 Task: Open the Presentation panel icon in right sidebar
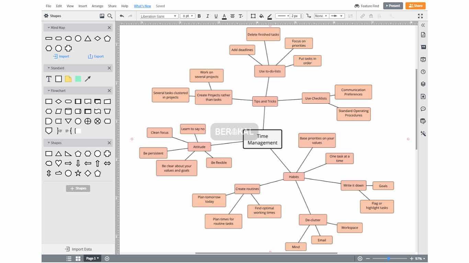click(x=423, y=59)
